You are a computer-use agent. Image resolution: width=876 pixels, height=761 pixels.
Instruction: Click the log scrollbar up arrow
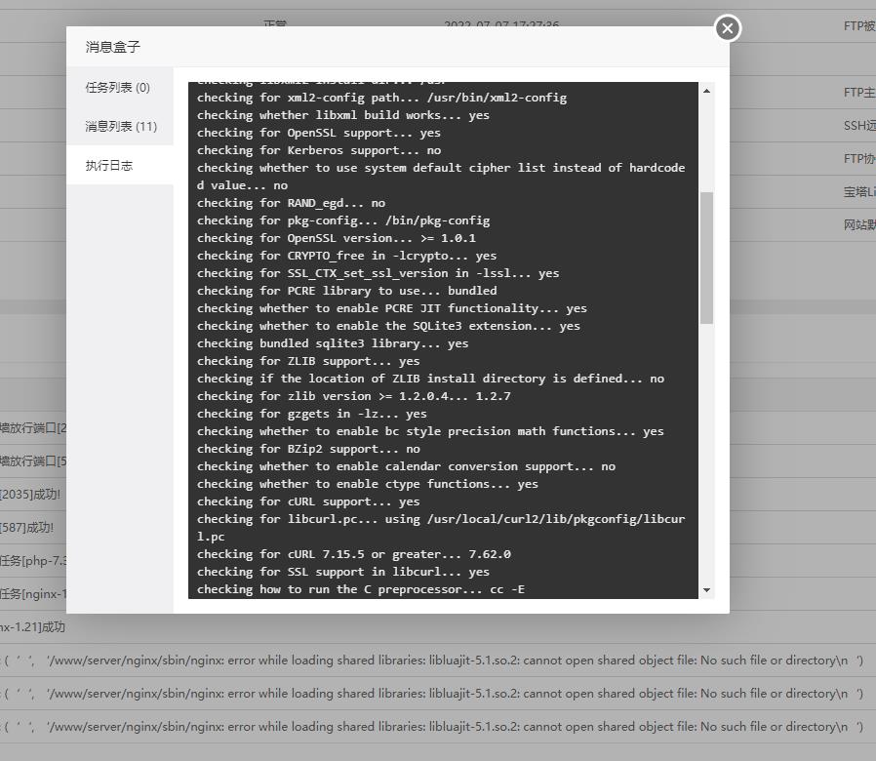tap(706, 91)
